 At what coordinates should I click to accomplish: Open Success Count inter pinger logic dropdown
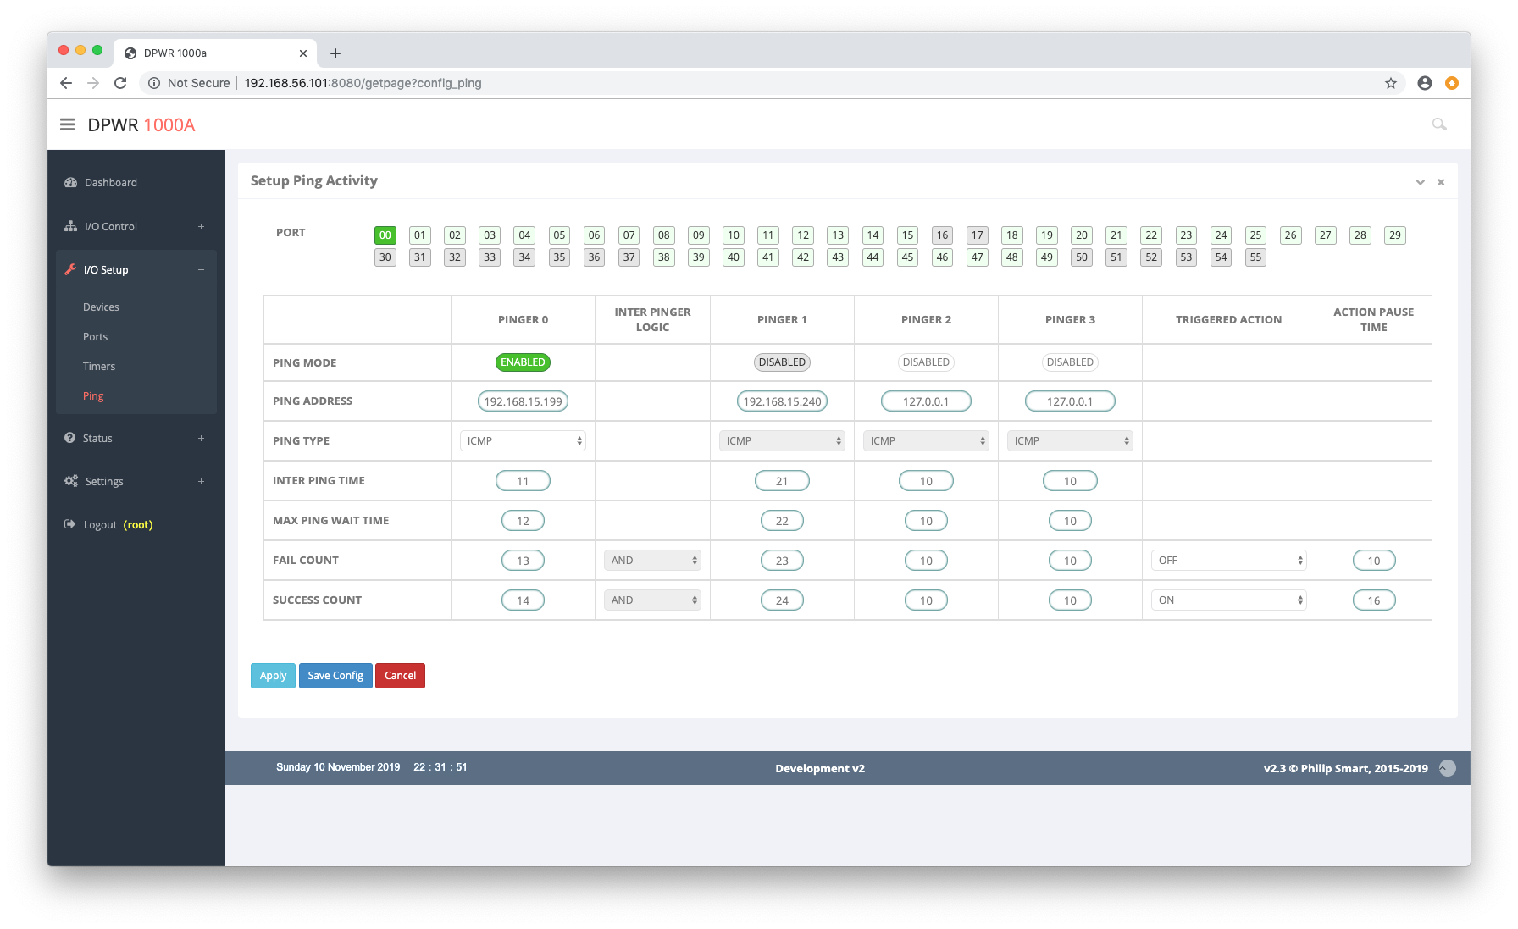[652, 600]
